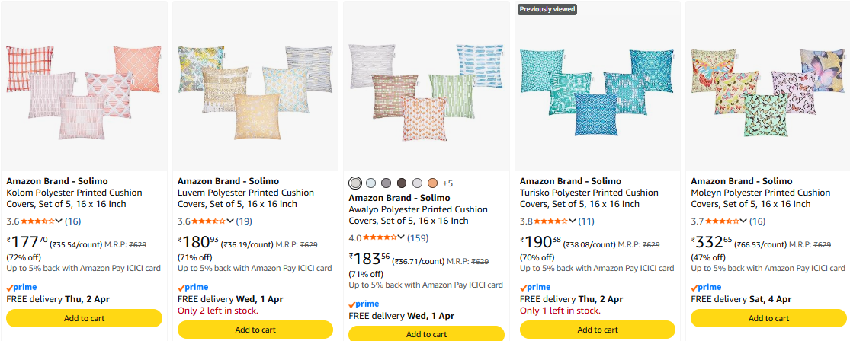This screenshot has width=850, height=341.
Task: Add Kolom cushion covers to cart
Action: (85, 318)
